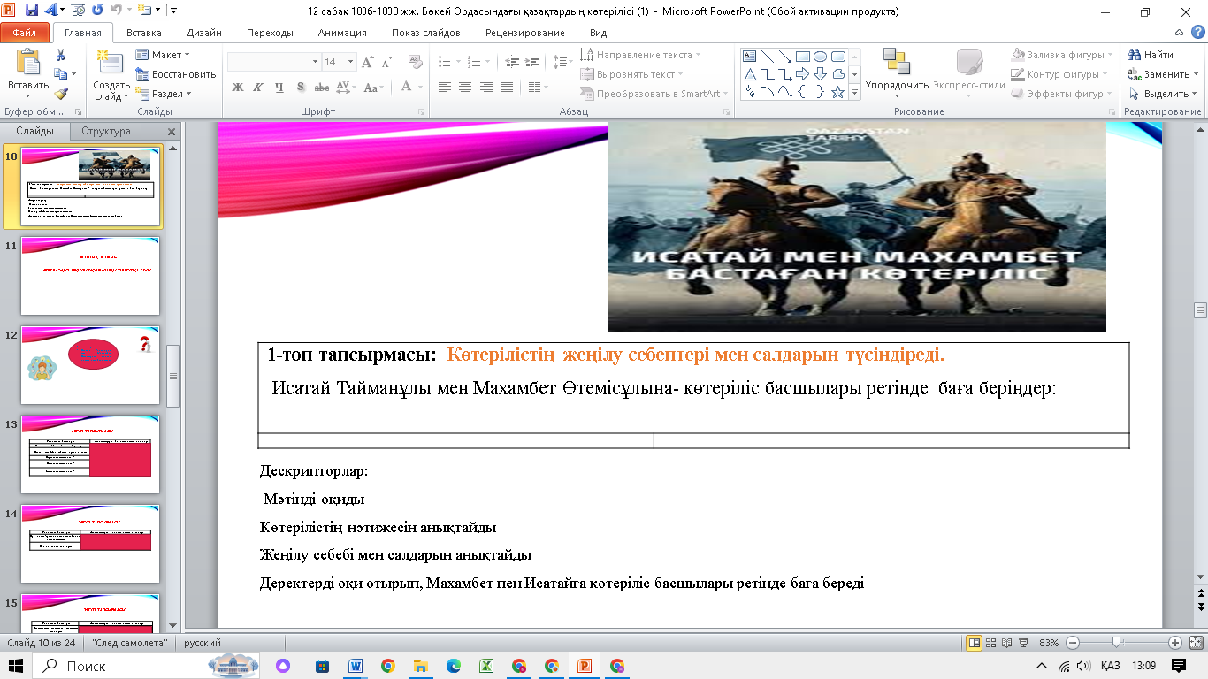Click the русский language status bar button

(203, 643)
